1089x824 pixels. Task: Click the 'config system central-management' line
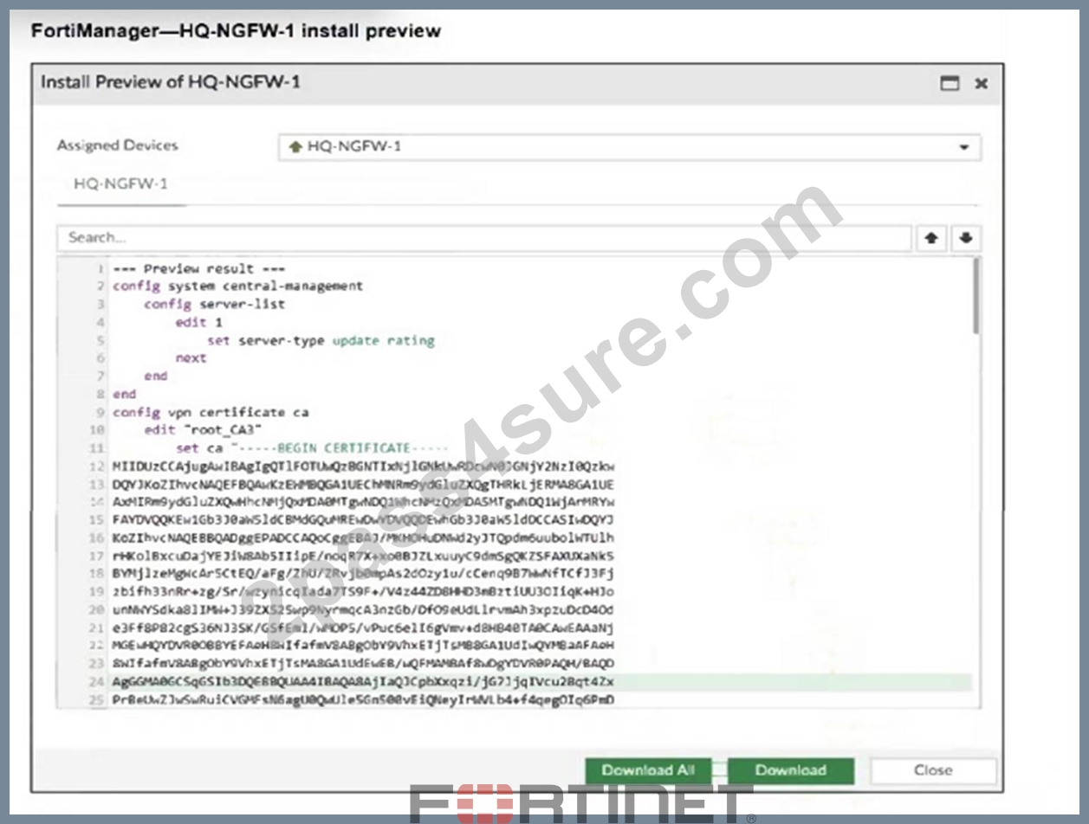[238, 286]
